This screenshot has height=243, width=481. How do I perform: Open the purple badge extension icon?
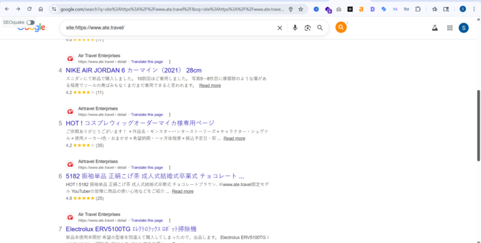pos(328,9)
